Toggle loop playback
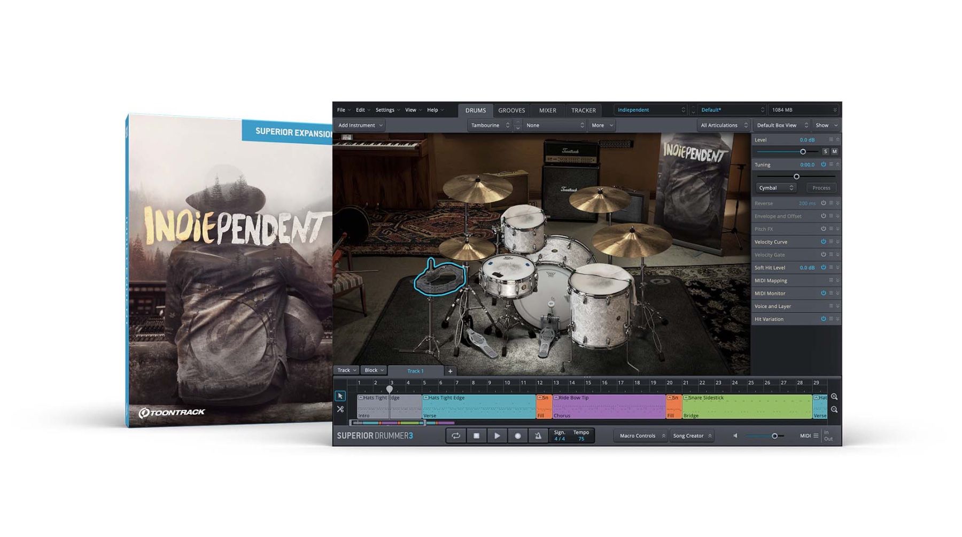Image resolution: width=962 pixels, height=537 pixels. click(x=456, y=435)
